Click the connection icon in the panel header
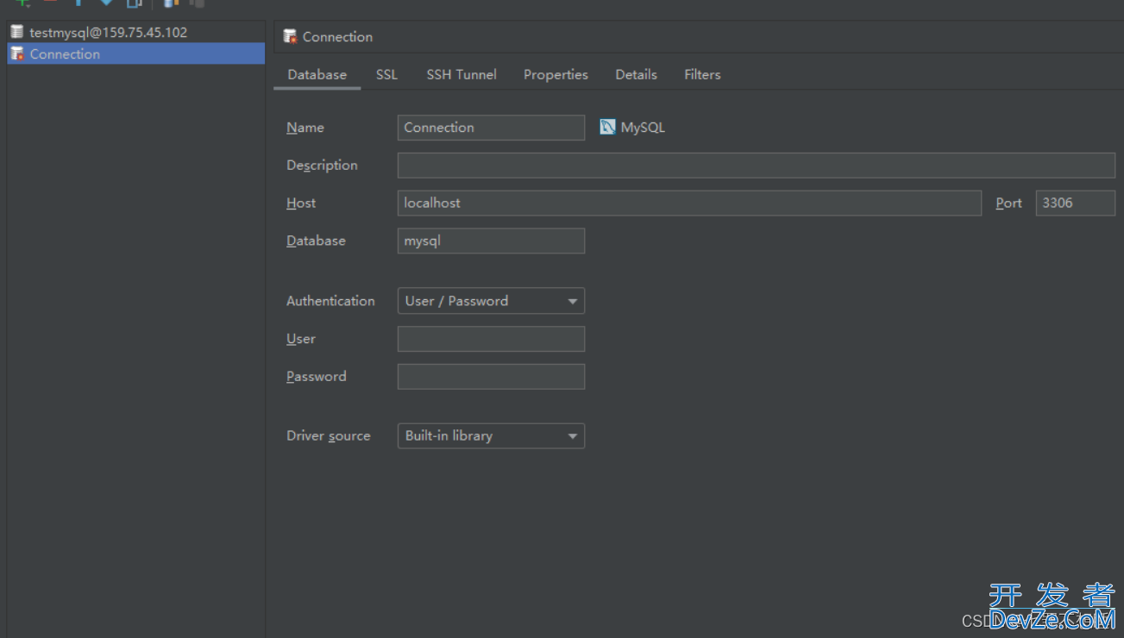 [x=291, y=37]
